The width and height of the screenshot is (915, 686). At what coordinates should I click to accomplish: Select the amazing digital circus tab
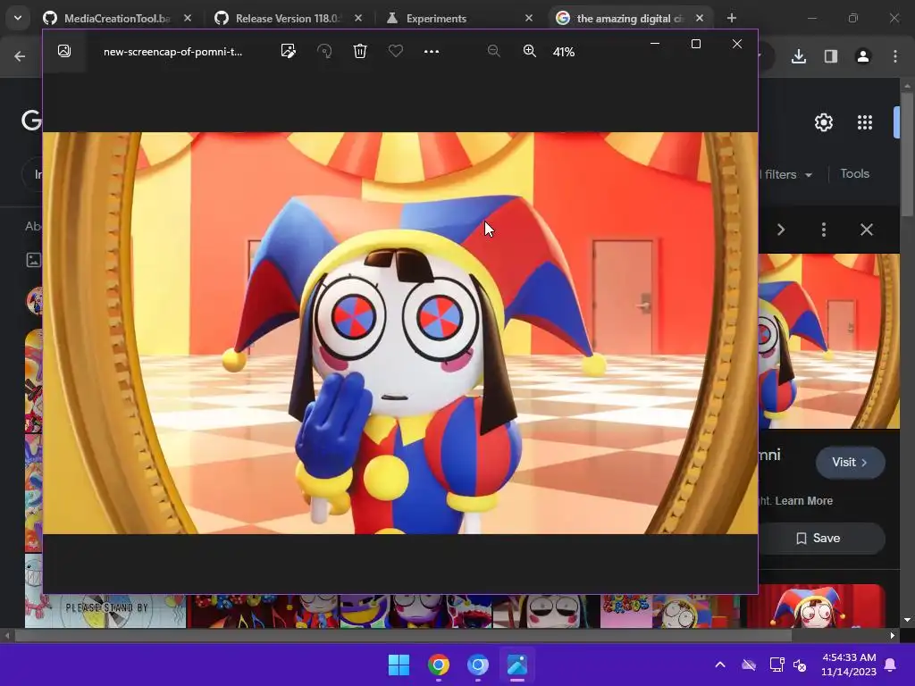point(629,18)
